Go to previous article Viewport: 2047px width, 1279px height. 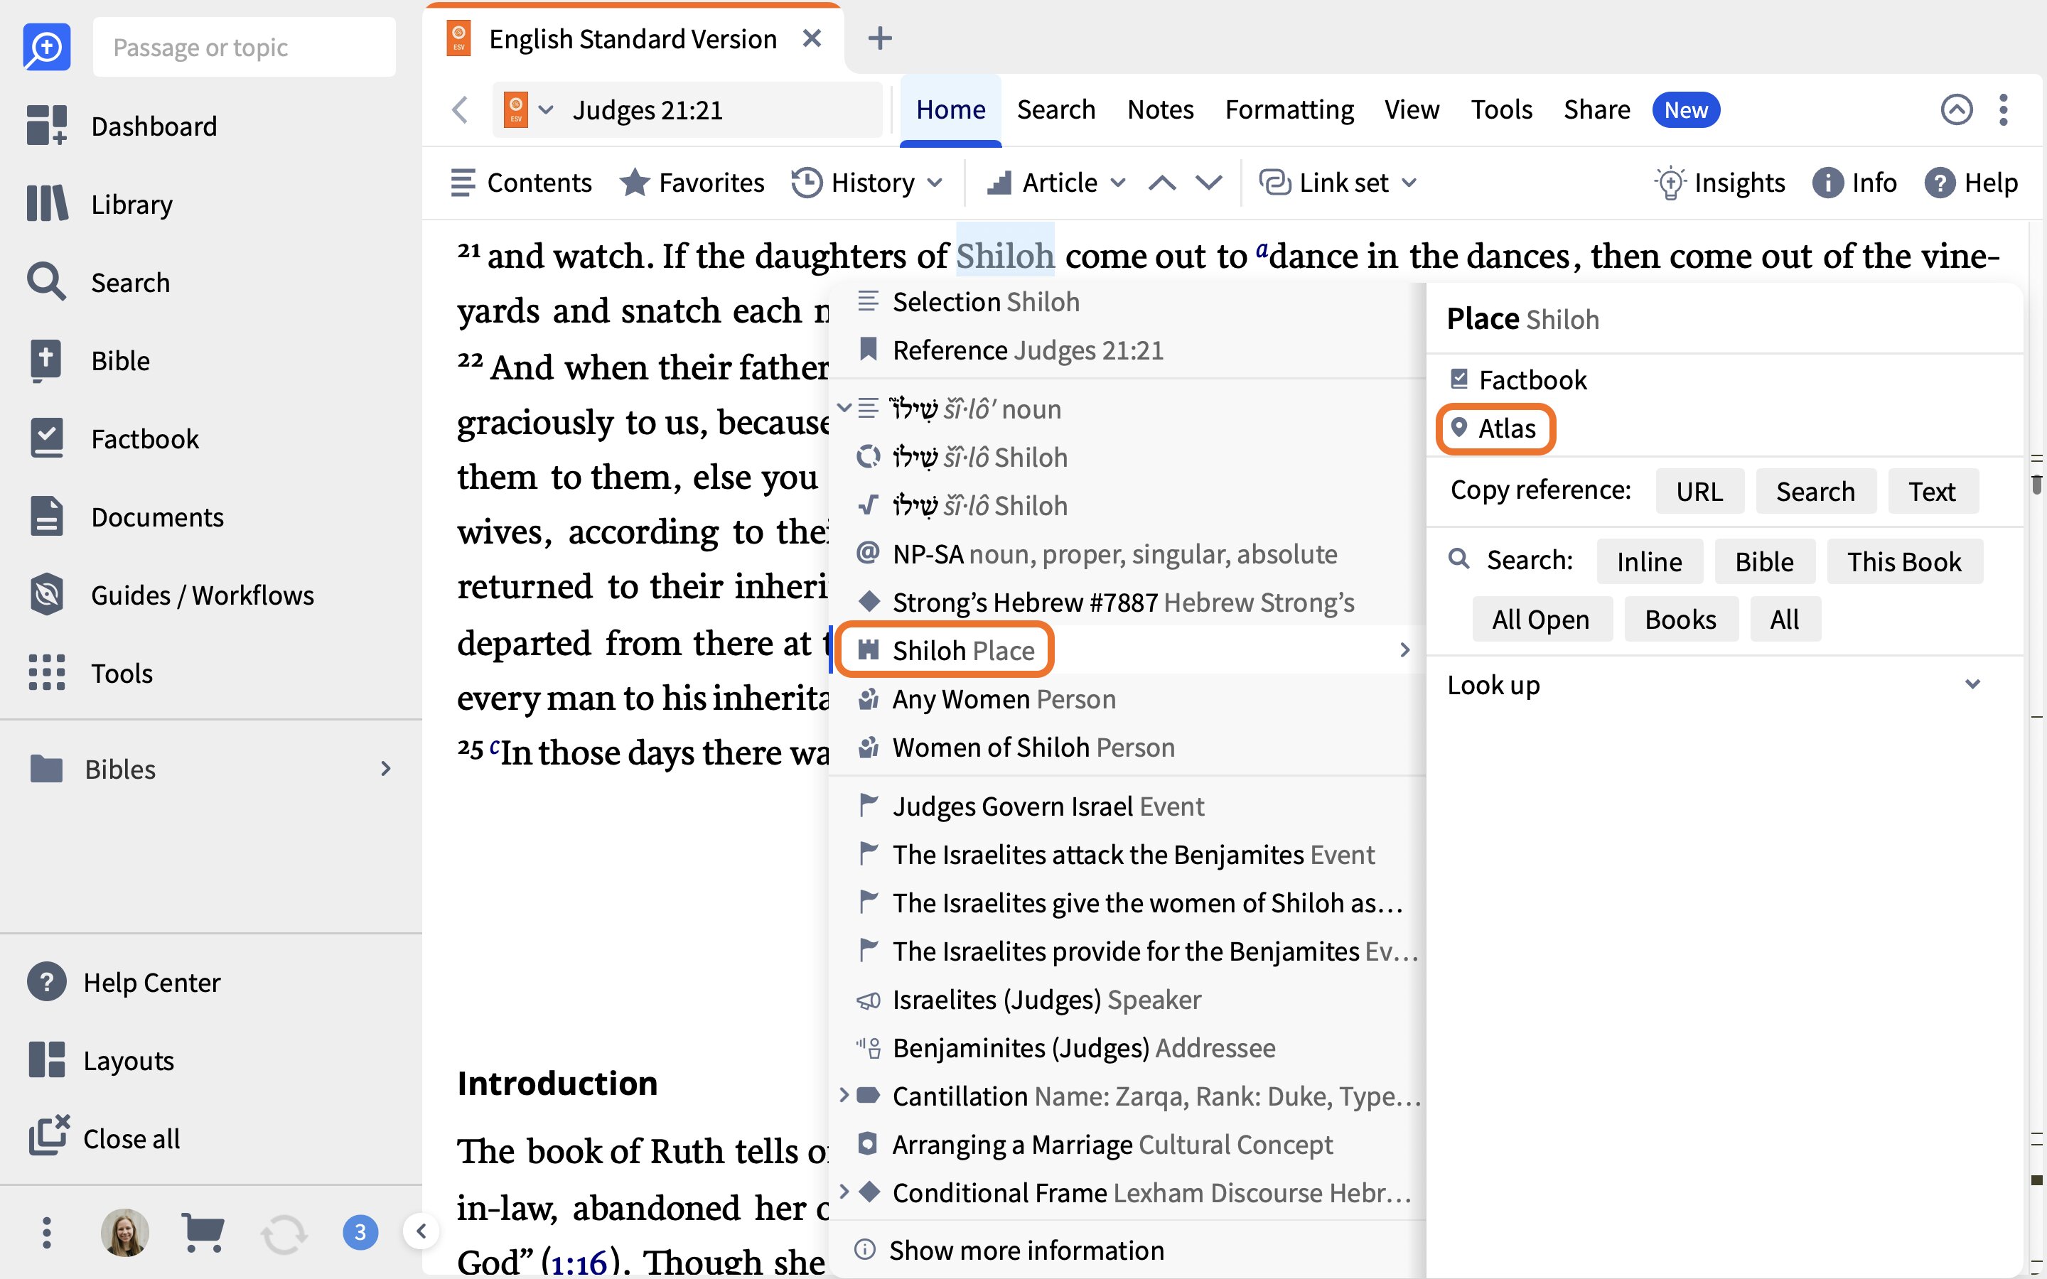tap(1162, 183)
